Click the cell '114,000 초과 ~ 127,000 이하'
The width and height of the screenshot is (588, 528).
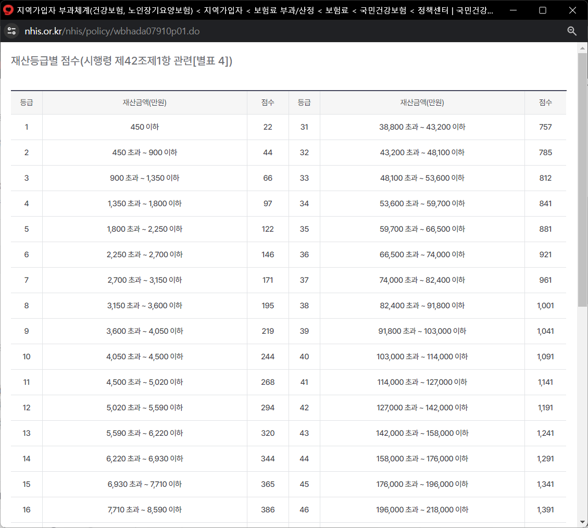coord(422,382)
